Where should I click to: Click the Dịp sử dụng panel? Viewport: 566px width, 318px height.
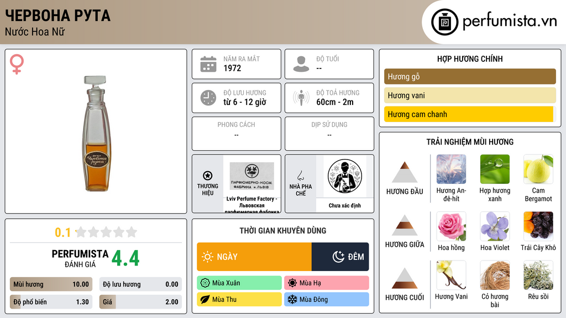tap(329, 134)
